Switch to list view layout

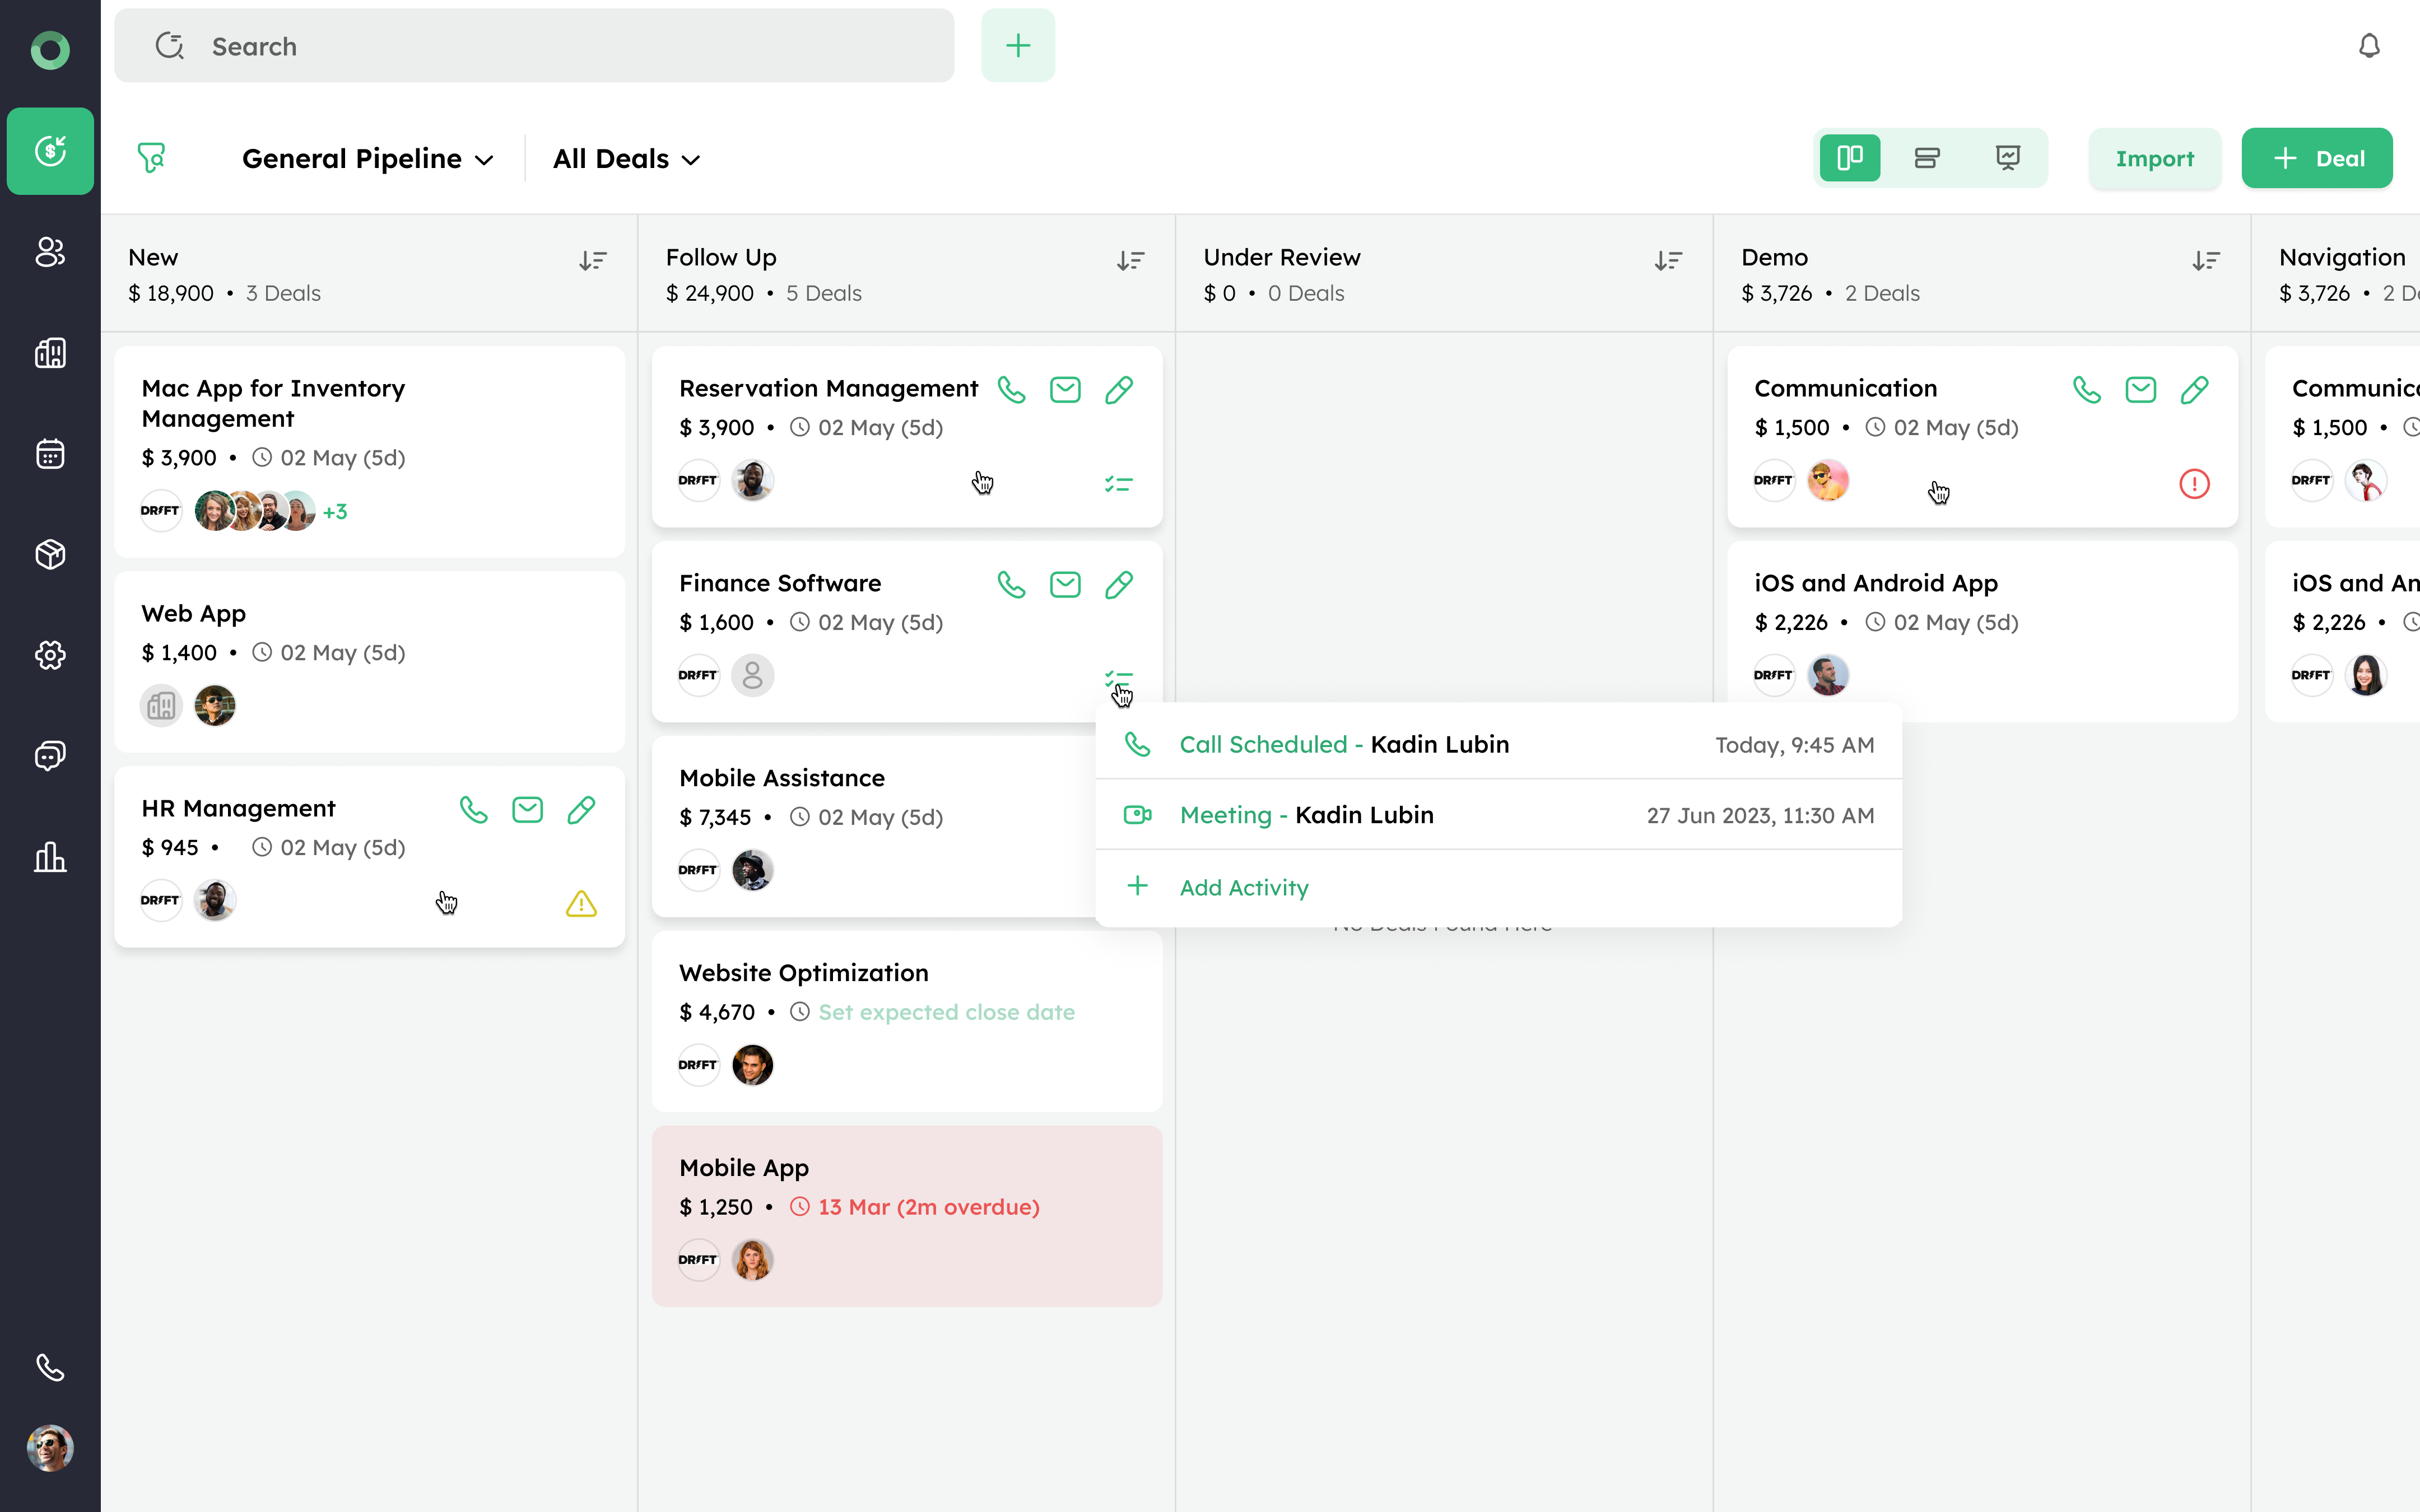[1927, 158]
